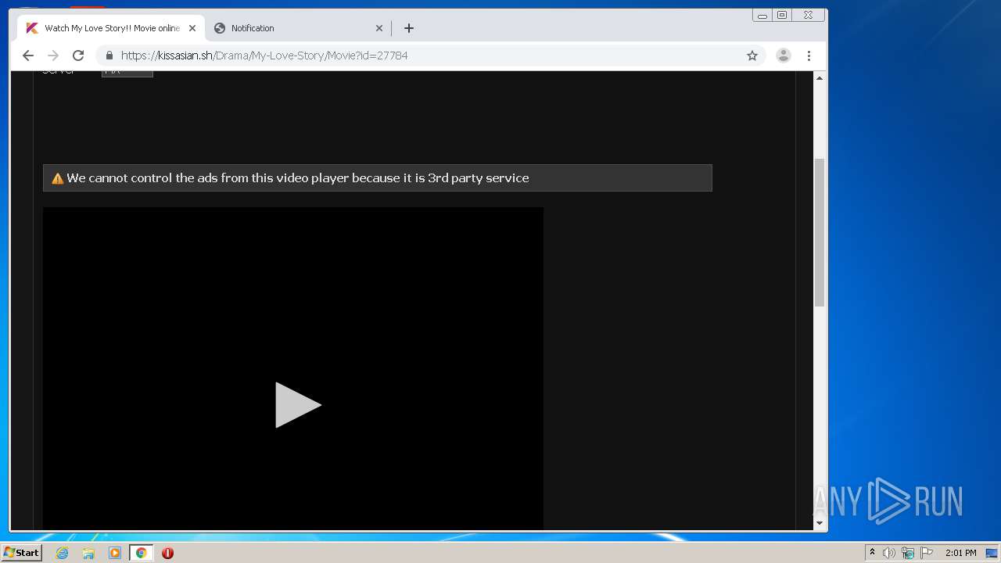Launch Internet Explorer from the taskbar
1001x563 pixels.
(63, 553)
